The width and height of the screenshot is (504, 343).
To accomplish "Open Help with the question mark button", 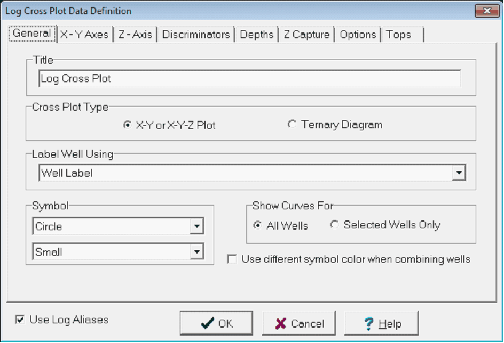I will pyautogui.click(x=381, y=323).
